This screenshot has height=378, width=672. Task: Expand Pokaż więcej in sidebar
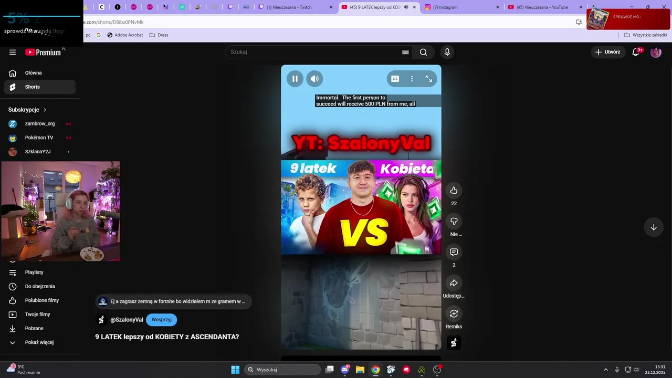40,342
